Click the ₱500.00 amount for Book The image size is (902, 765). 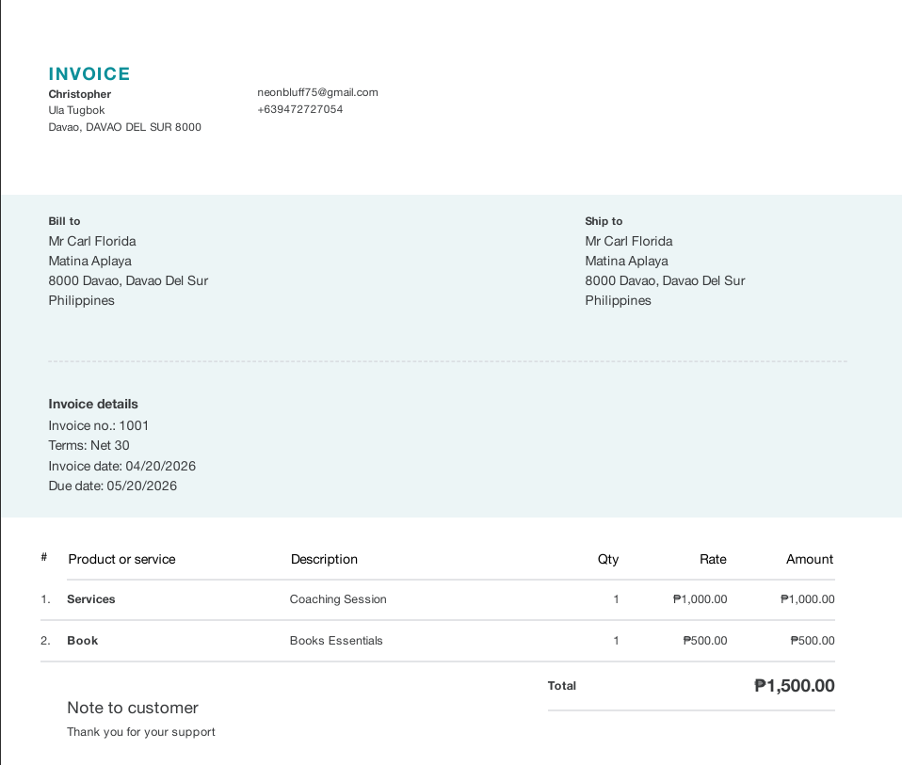(x=813, y=641)
